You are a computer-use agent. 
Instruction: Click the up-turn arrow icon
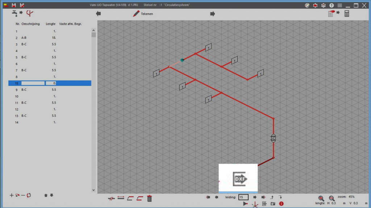click(272, 197)
